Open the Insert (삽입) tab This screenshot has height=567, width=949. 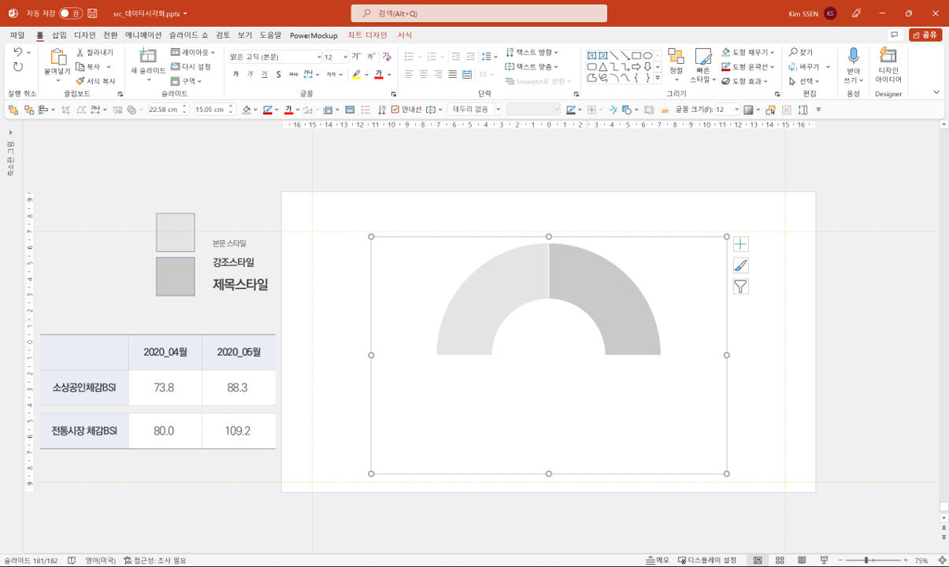(59, 35)
